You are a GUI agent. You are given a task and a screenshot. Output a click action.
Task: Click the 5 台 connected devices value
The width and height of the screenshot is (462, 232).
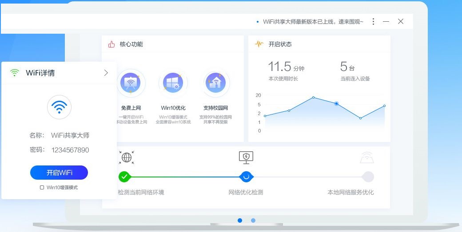347,67
